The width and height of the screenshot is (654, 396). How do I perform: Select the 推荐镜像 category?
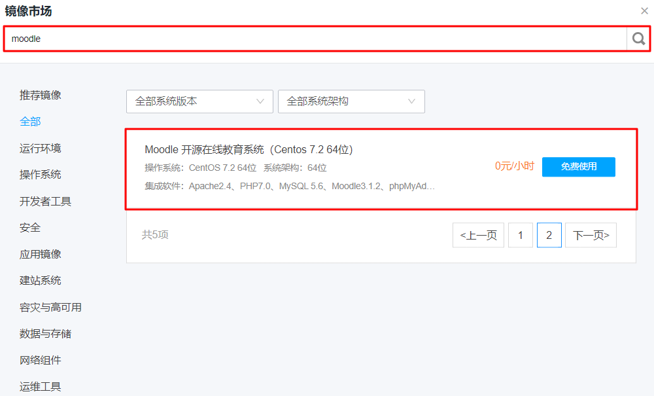[x=40, y=95]
